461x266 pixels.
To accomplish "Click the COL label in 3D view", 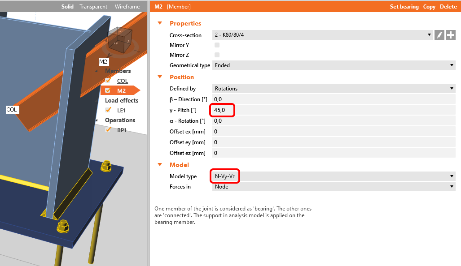I will [12, 109].
